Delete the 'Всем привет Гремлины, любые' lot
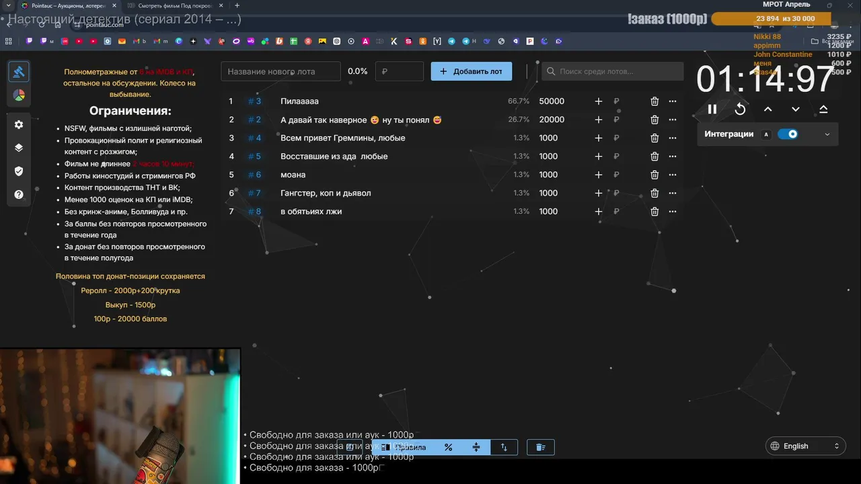This screenshot has width=861, height=484. tap(654, 138)
